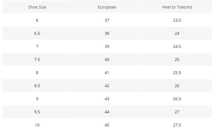Click the 27.5 cm length cell
Image resolution: width=214 pixels, height=129 pixels.
(x=177, y=124)
